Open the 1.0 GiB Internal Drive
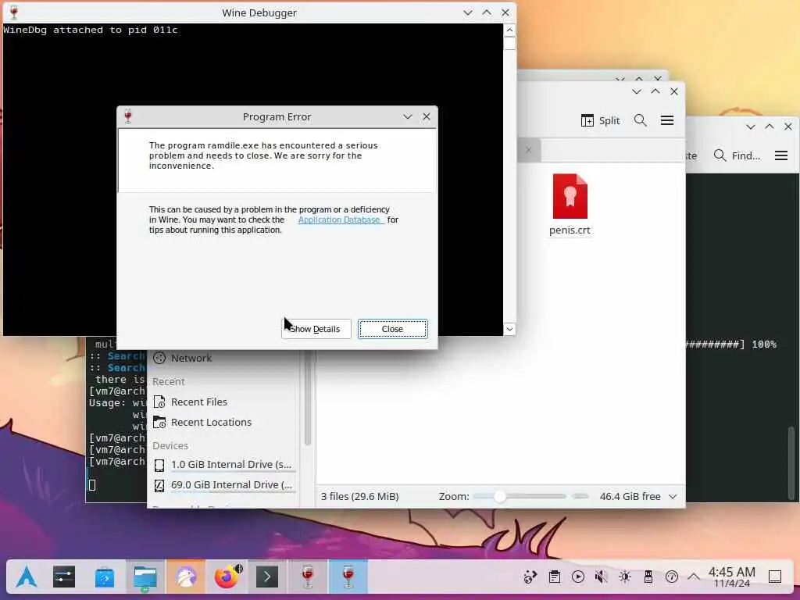Image resolution: width=800 pixels, height=600 pixels. click(x=223, y=465)
